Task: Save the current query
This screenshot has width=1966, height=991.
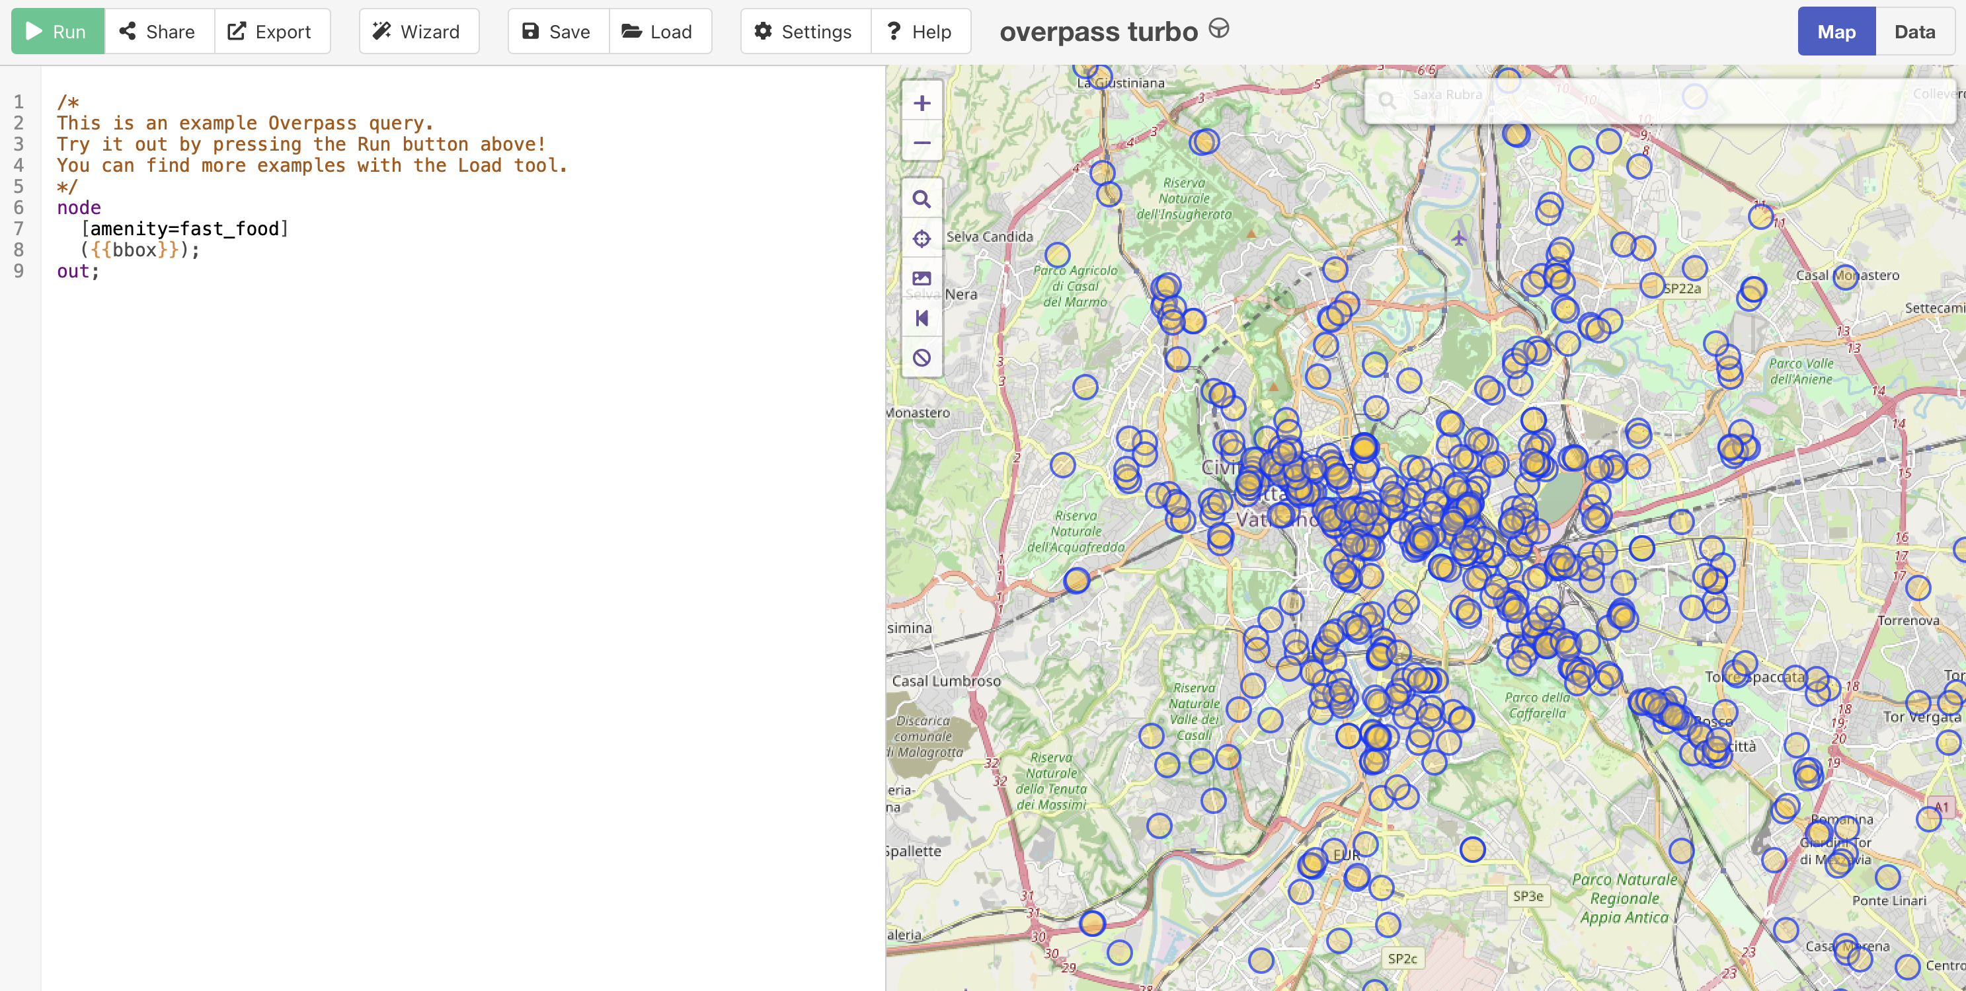Action: tap(557, 31)
